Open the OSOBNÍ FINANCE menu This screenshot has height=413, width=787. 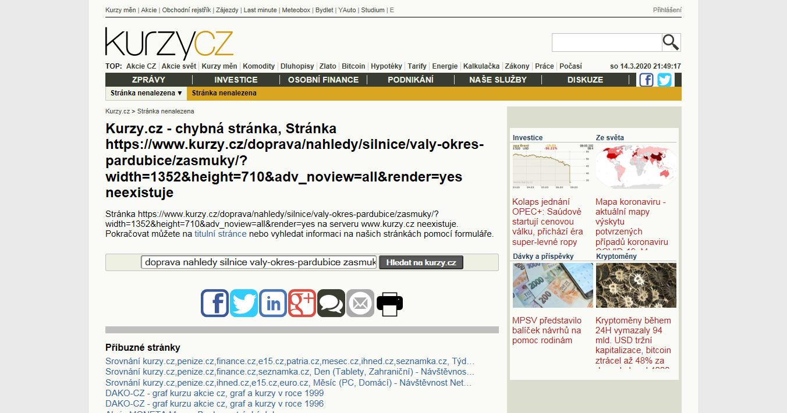323,80
